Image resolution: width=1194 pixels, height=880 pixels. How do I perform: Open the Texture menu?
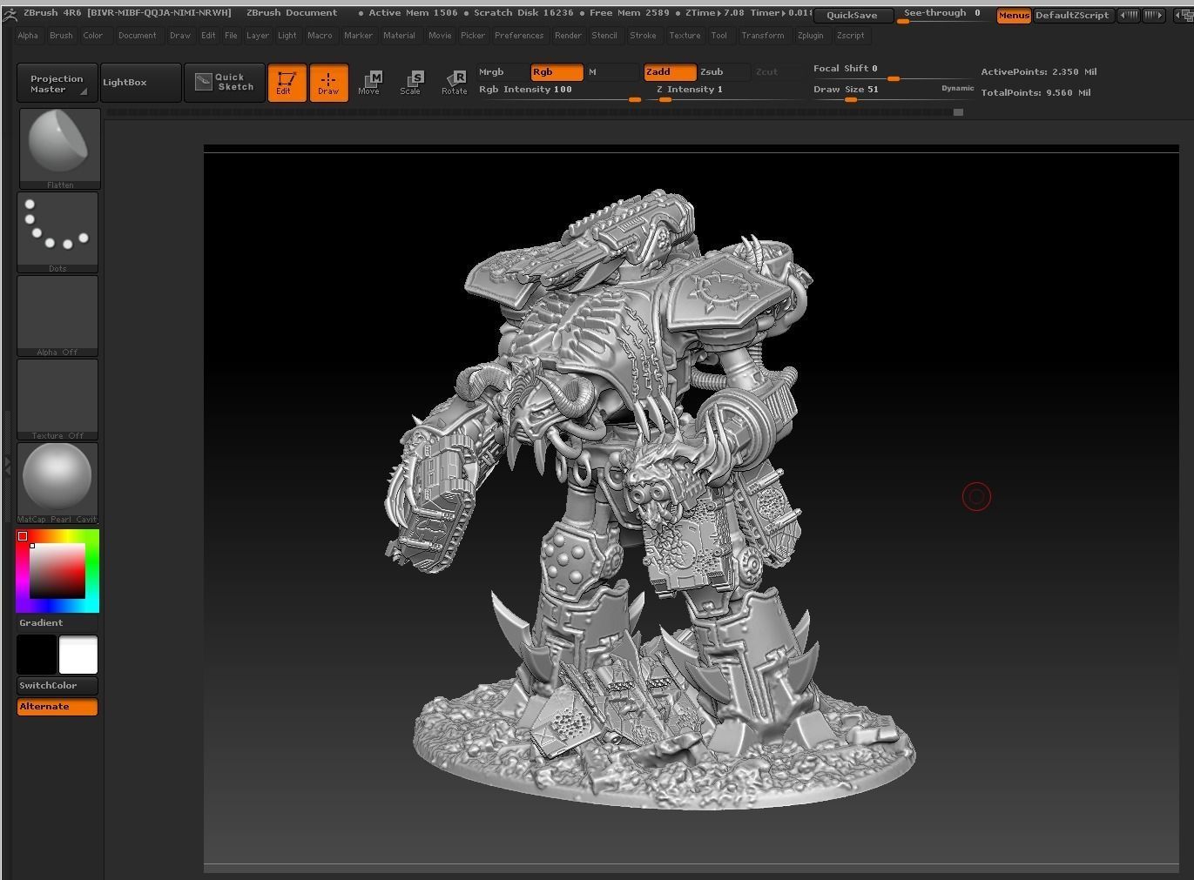(x=685, y=36)
